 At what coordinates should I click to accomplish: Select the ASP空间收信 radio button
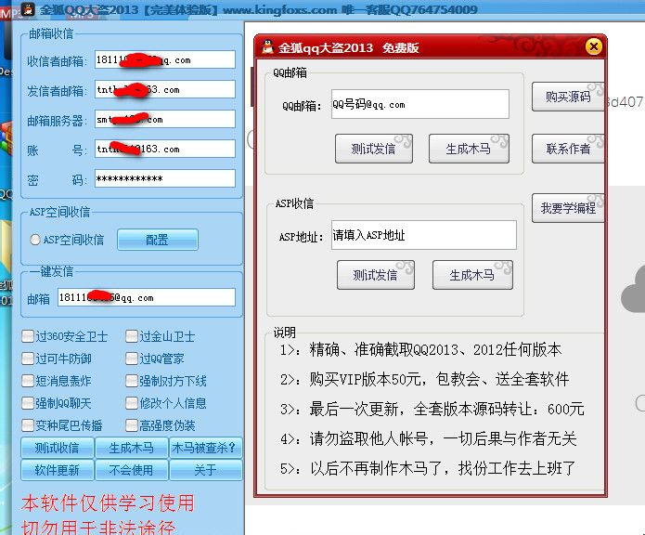coord(35,240)
